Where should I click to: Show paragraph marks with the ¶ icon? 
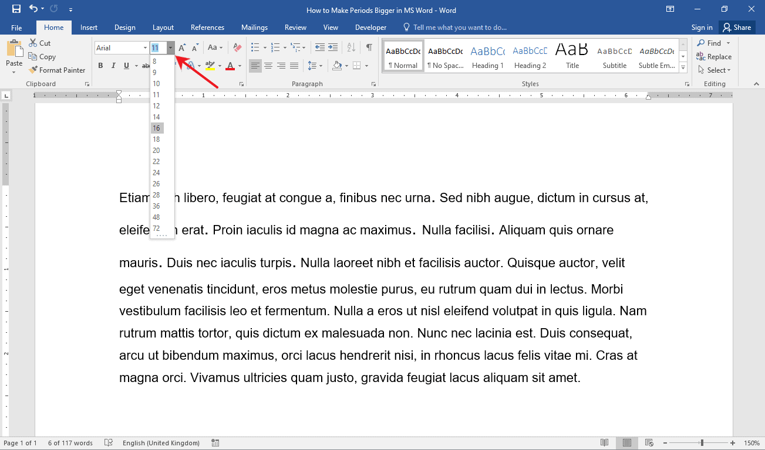pos(368,48)
